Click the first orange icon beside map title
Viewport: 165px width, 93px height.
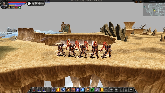click(x=136, y=2)
